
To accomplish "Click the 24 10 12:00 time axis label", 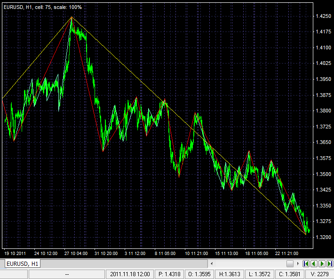I will coord(46,254).
